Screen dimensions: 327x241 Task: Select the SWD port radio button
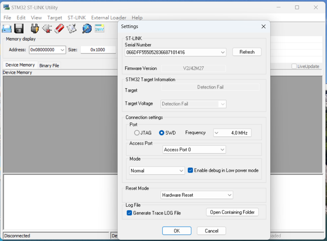[162, 133]
